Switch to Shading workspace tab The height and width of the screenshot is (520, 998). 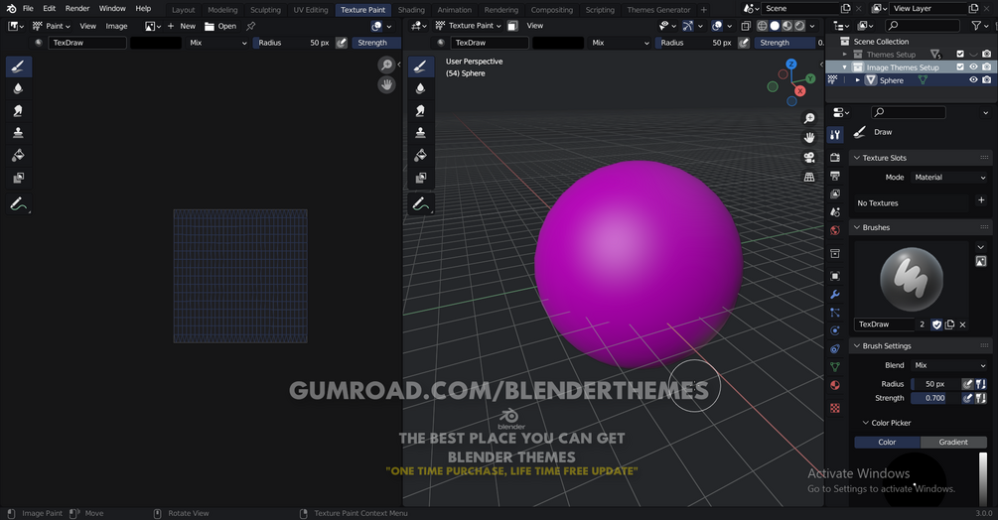point(411,10)
